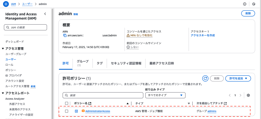Viewport: 261px width, 119px height.
Task: Click MFA なしで有効化 status link
Action: pyautogui.click(x=141, y=35)
